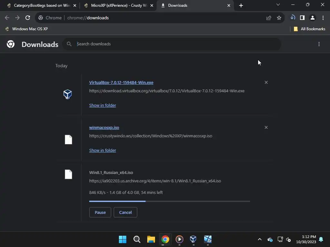Expand the system tray hidden icons
This screenshot has height=247, width=330.
260,239
